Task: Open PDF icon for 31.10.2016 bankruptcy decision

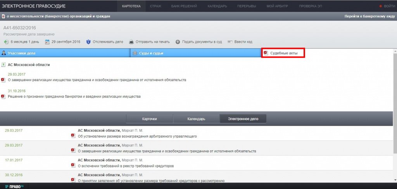Action: click(x=3, y=96)
